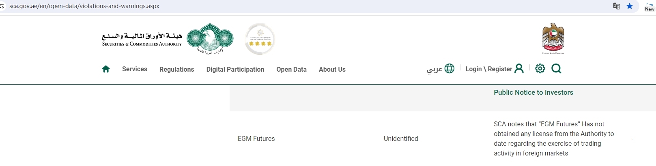Open the accessibility settings gear icon
Screen dimensions: 656x166
pyautogui.click(x=540, y=69)
